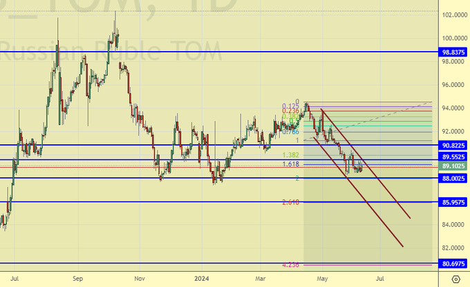This screenshot has width=470, height=287.
Task: Click the 102.000 price scale value
Action: 452,14
